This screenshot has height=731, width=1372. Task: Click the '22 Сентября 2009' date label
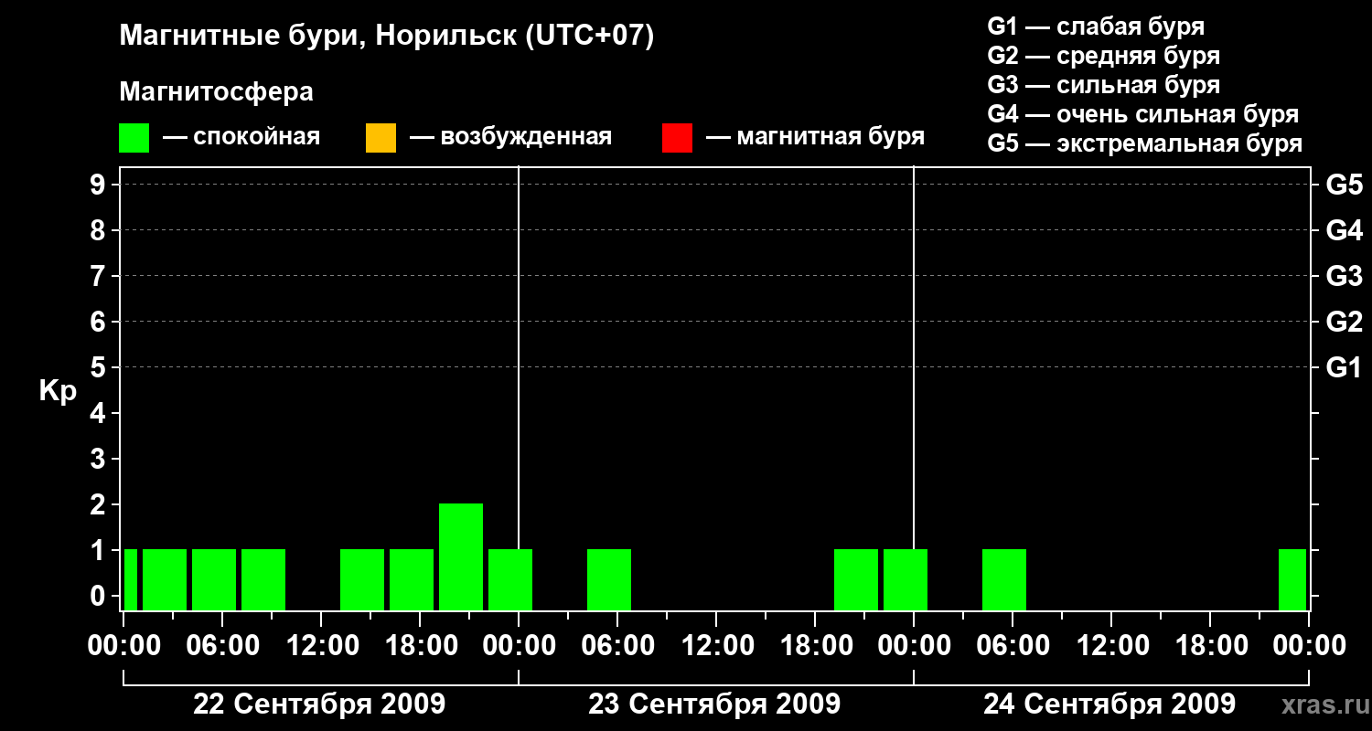319,704
